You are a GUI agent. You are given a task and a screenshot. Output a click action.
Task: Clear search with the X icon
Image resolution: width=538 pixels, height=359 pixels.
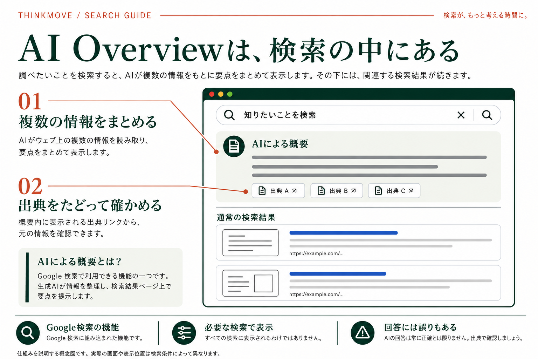point(461,115)
